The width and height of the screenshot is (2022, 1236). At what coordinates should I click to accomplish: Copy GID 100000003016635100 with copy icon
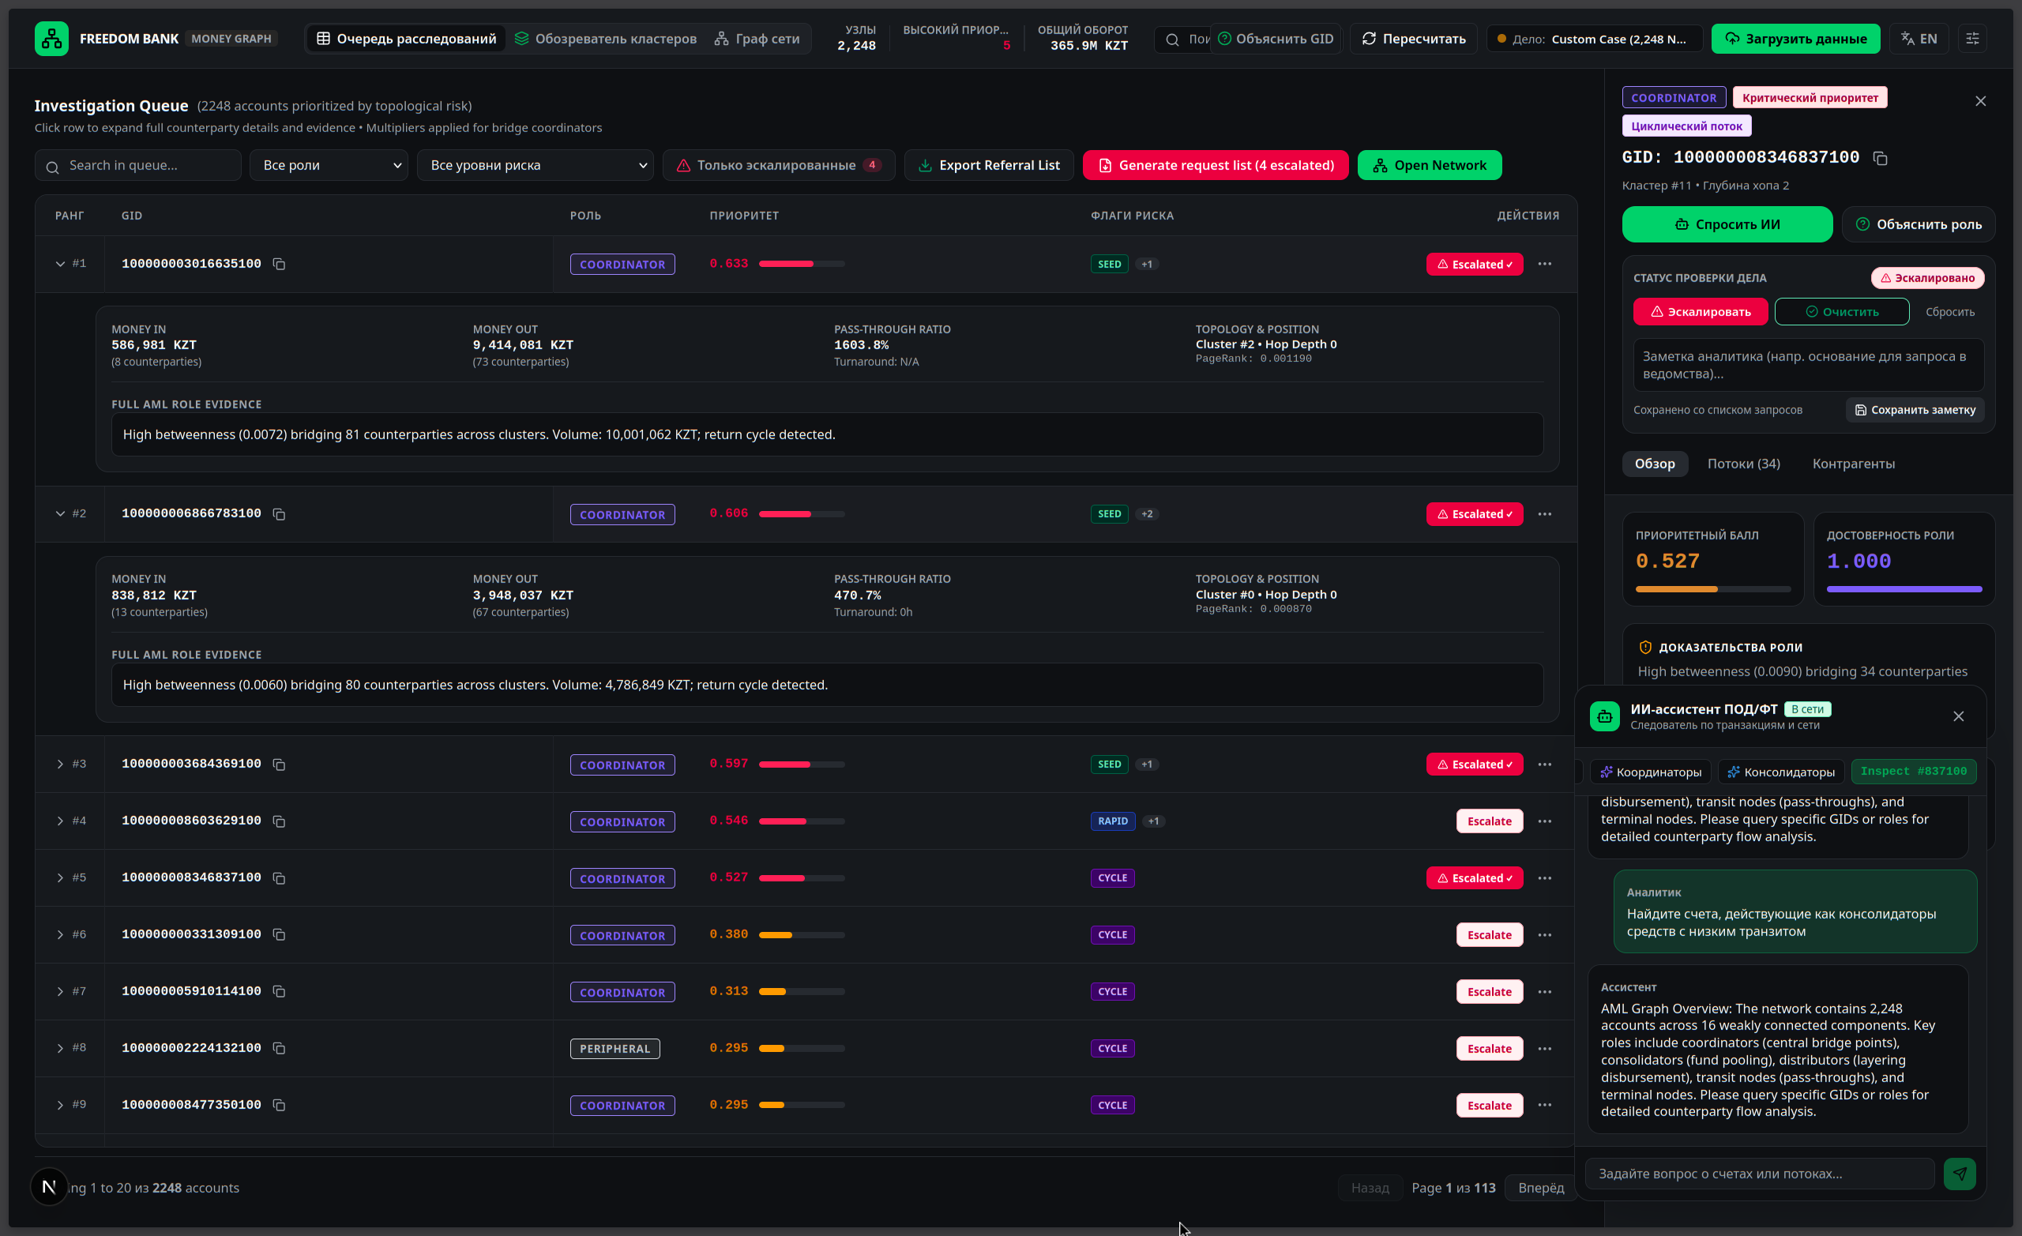(279, 265)
